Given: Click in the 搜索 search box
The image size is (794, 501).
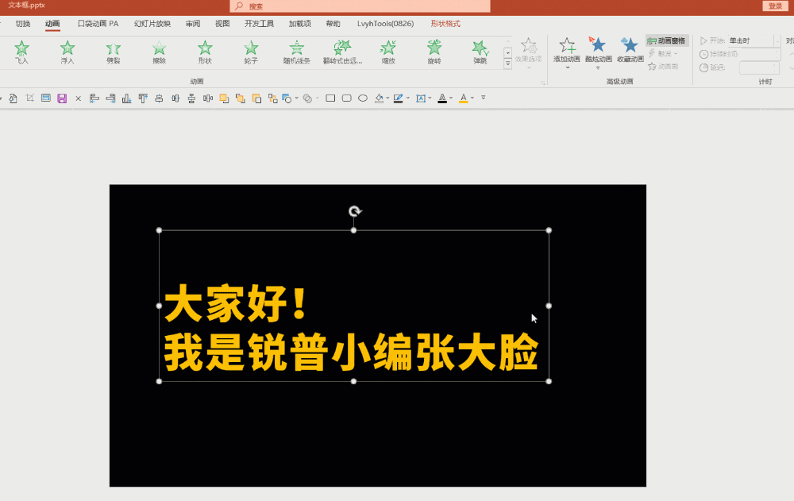Looking at the screenshot, I should [x=360, y=6].
